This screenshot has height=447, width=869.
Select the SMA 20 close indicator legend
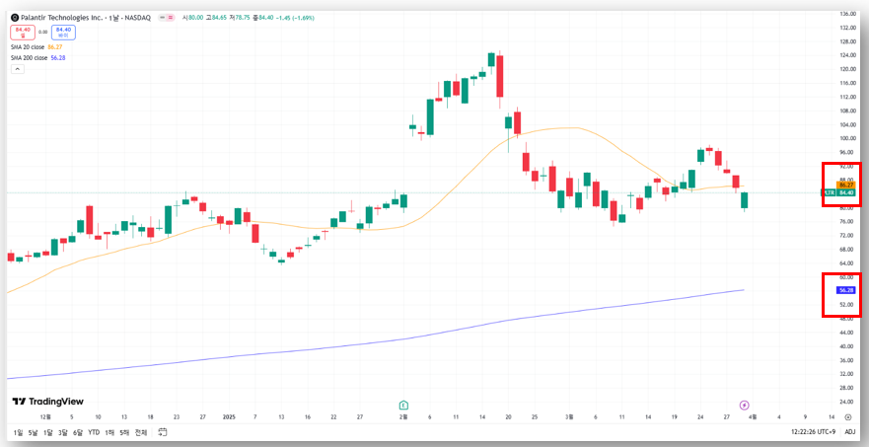[x=29, y=47]
